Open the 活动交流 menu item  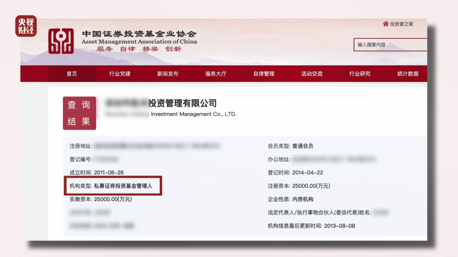coord(311,74)
